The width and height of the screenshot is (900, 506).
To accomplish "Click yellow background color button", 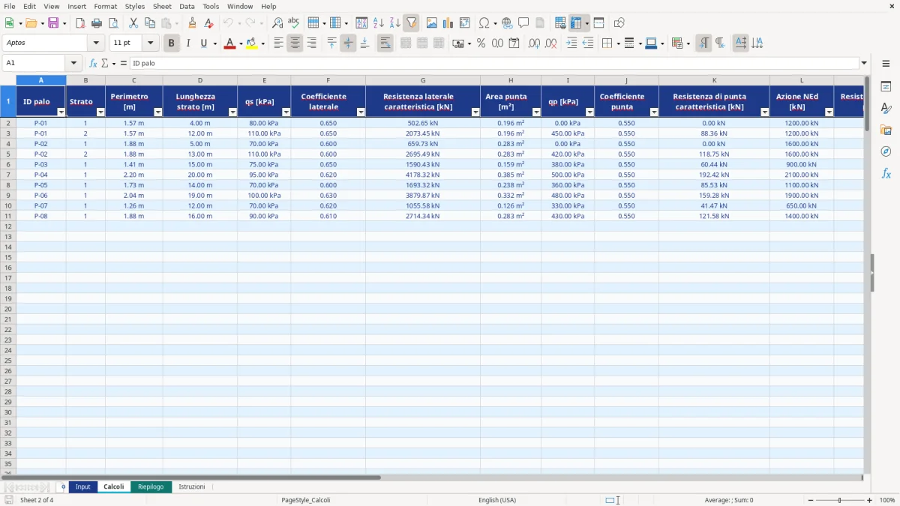I will (251, 43).
